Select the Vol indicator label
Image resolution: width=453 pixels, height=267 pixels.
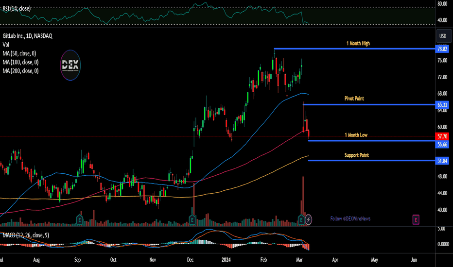(6, 45)
